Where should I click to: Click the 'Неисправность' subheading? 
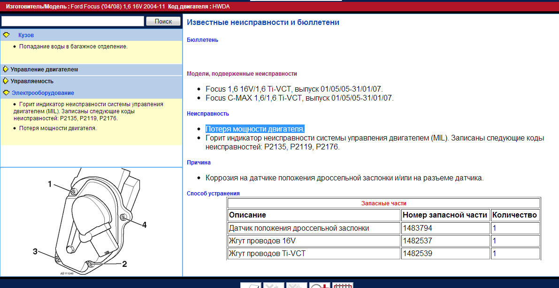click(x=208, y=114)
